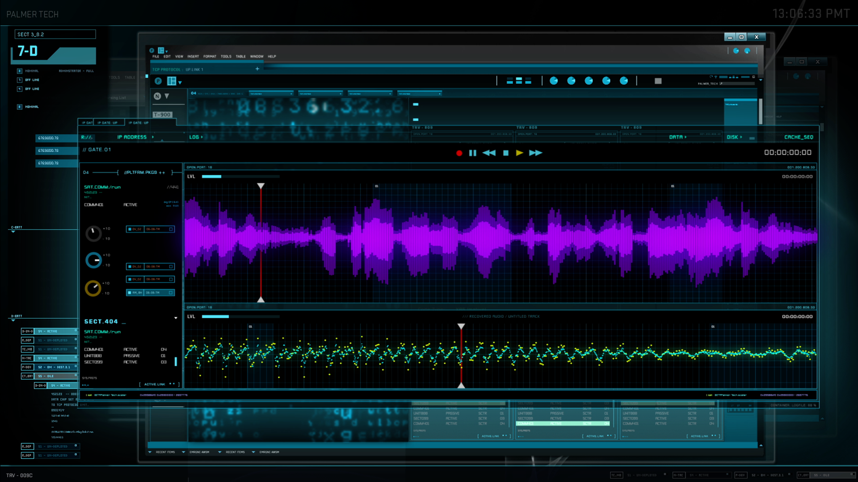The width and height of the screenshot is (858, 482).
Task: Toggle status box 3 next to NOMINAL
Action: [x=19, y=71]
